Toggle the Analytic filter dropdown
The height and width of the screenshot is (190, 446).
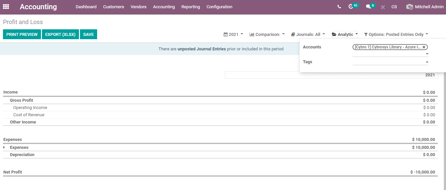pos(345,34)
